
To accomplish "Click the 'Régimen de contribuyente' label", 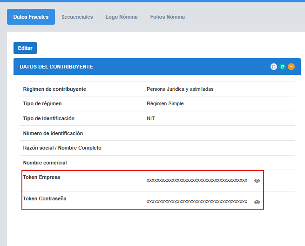I will [x=54, y=89].
